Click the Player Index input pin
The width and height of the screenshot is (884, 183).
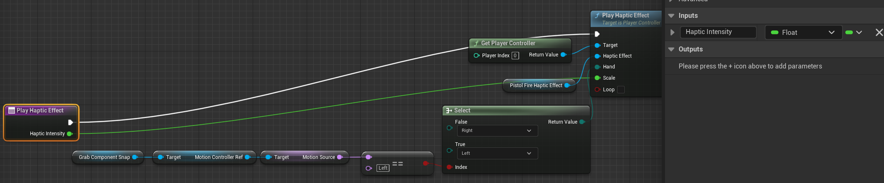(477, 56)
